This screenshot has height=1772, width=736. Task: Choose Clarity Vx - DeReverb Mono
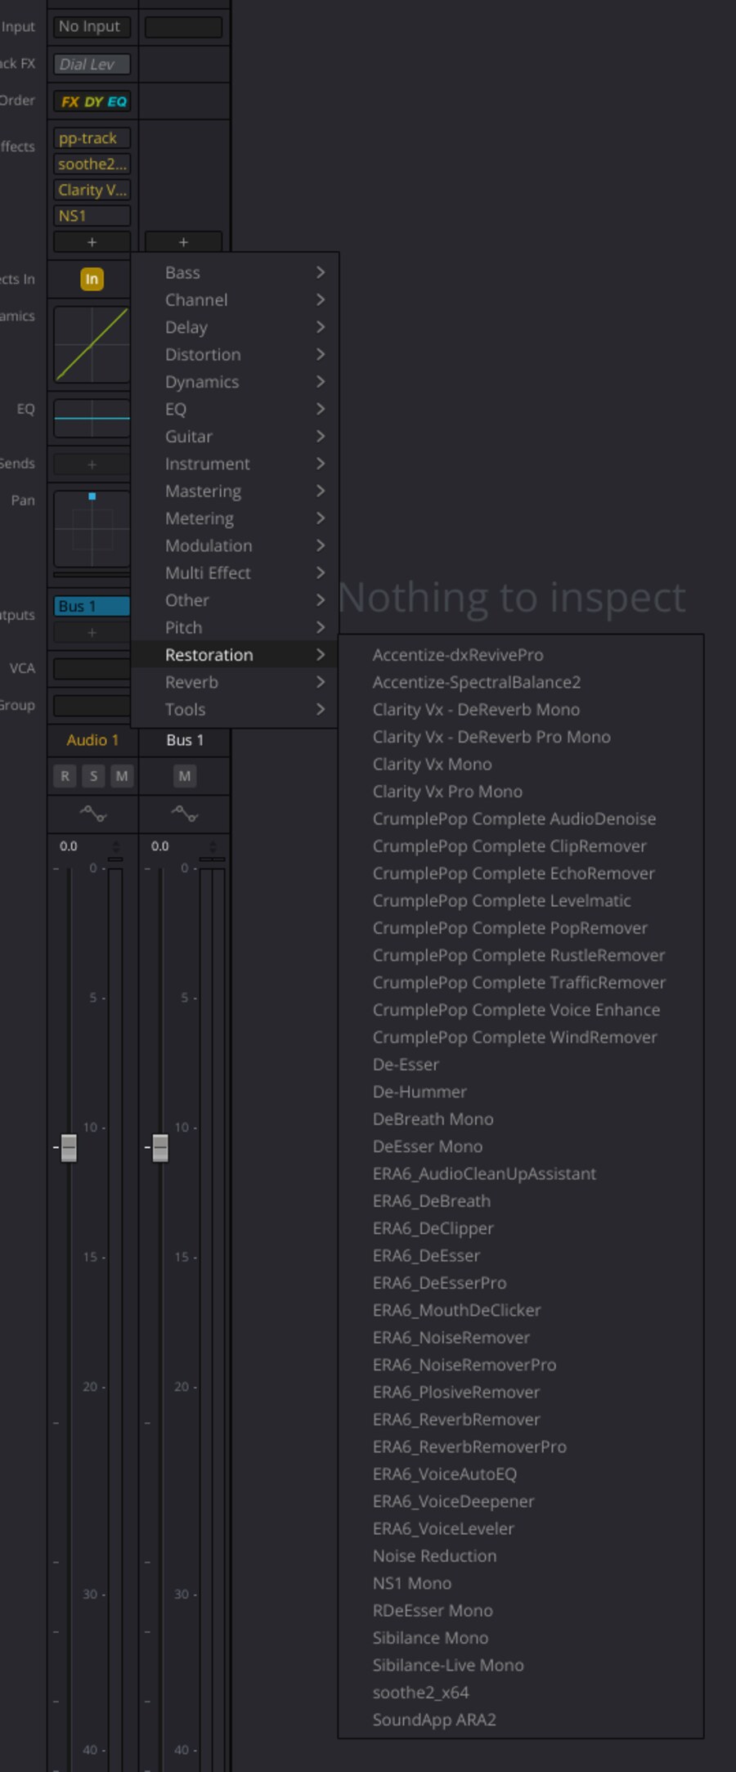pyautogui.click(x=521, y=710)
